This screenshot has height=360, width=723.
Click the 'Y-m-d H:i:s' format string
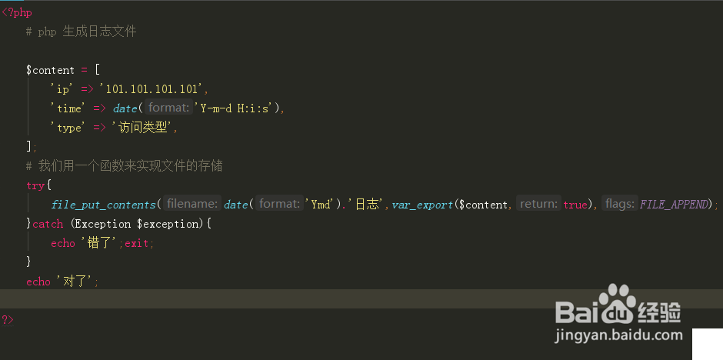pyautogui.click(x=237, y=108)
